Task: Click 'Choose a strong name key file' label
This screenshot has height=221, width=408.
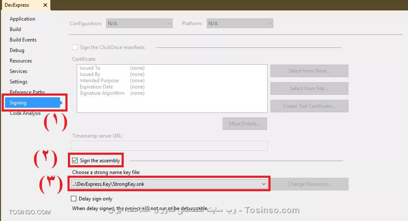Action: tap(106, 172)
